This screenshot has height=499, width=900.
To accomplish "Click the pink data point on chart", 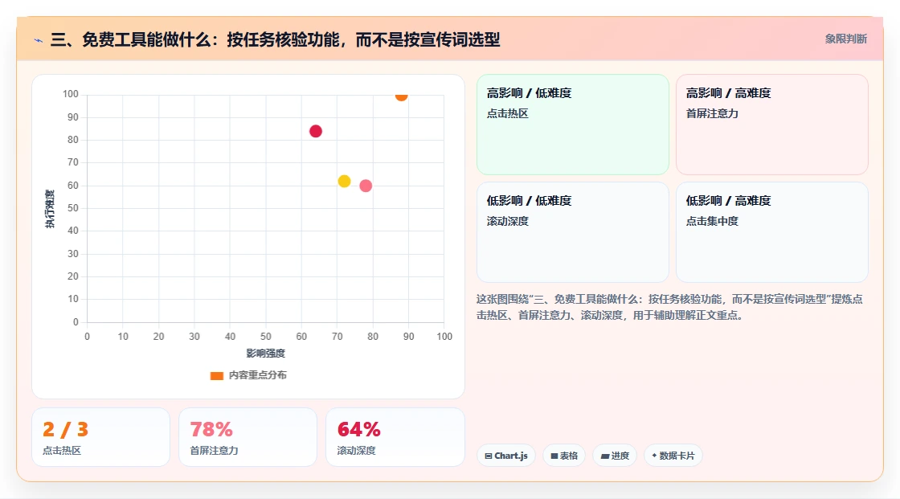I will click(x=366, y=186).
